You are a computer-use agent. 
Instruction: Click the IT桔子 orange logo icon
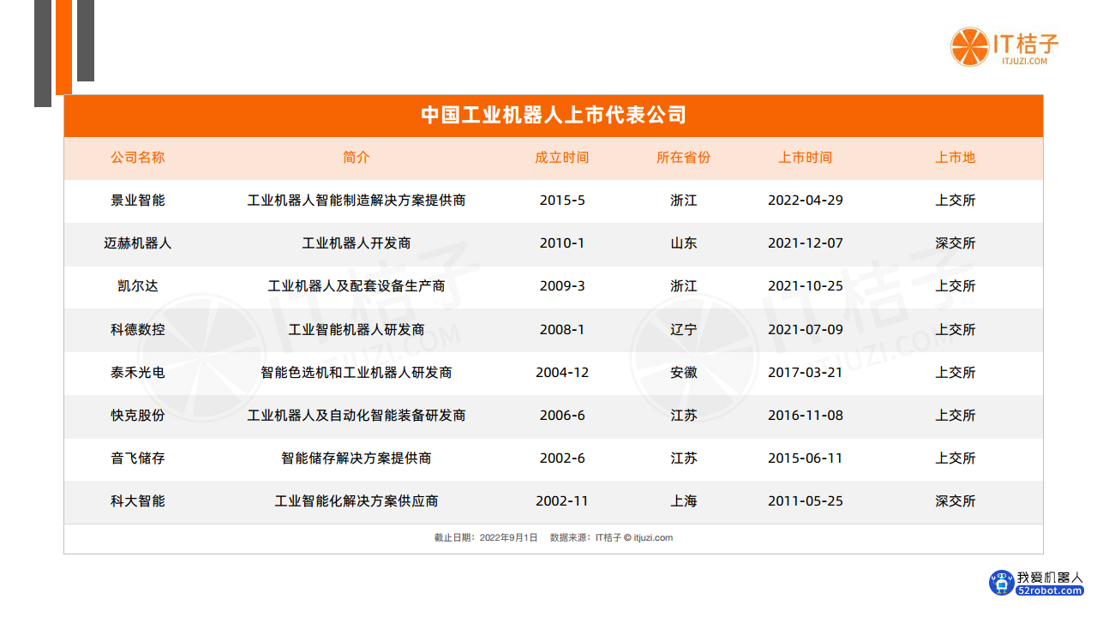[x=969, y=46]
